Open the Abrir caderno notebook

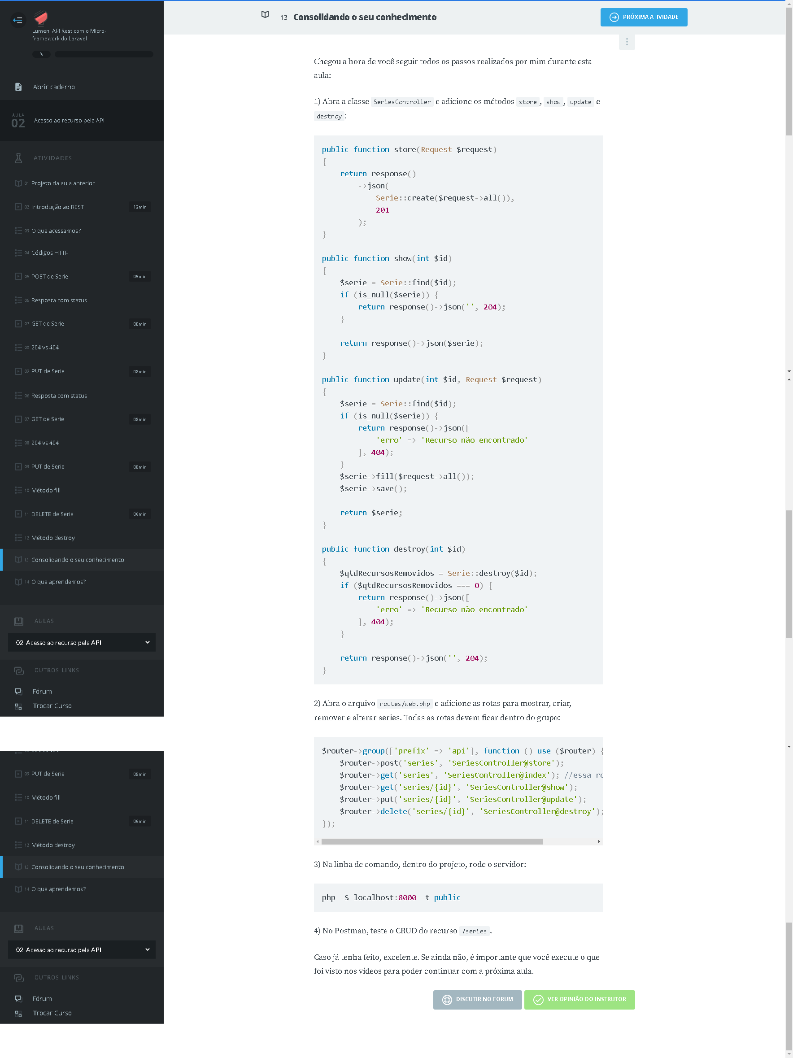(x=53, y=87)
